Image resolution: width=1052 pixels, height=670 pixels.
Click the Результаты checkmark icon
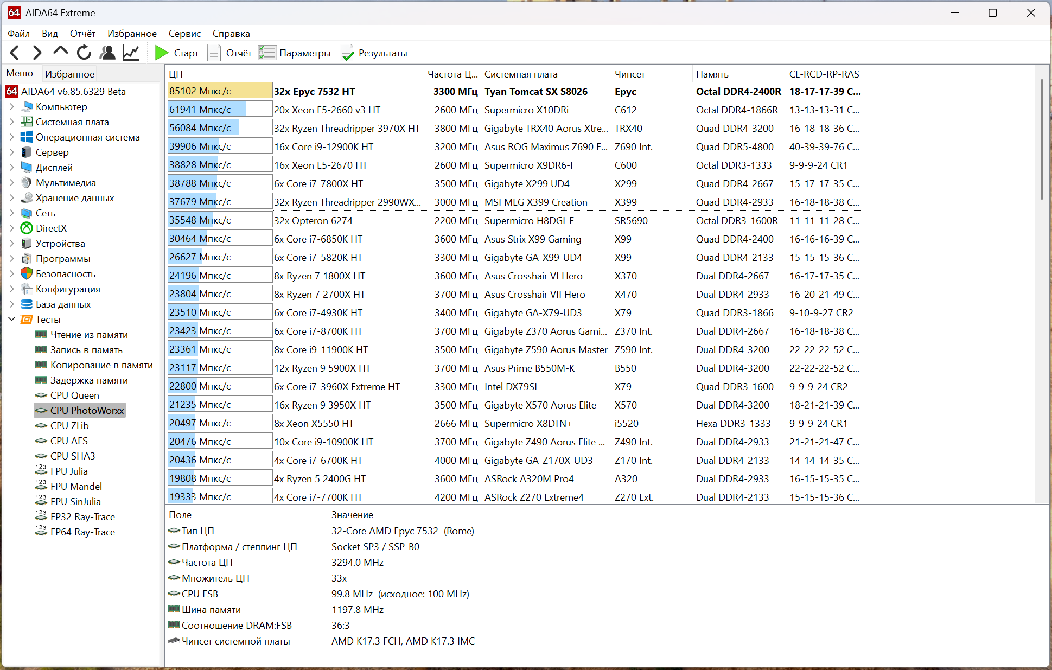(347, 53)
